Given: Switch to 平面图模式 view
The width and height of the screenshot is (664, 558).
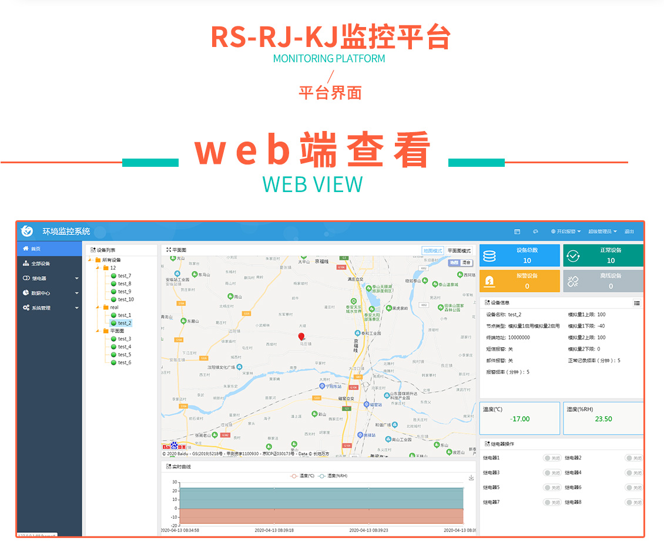Looking at the screenshot, I should click(460, 250).
